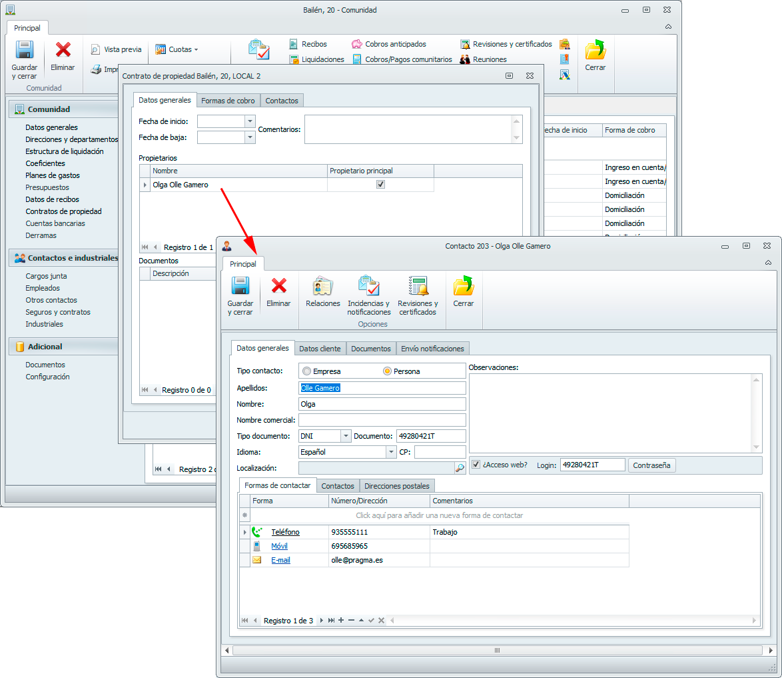This screenshot has width=782, height=678.
Task: Click Vista previa in Comunidad ribbon
Action: point(116,49)
